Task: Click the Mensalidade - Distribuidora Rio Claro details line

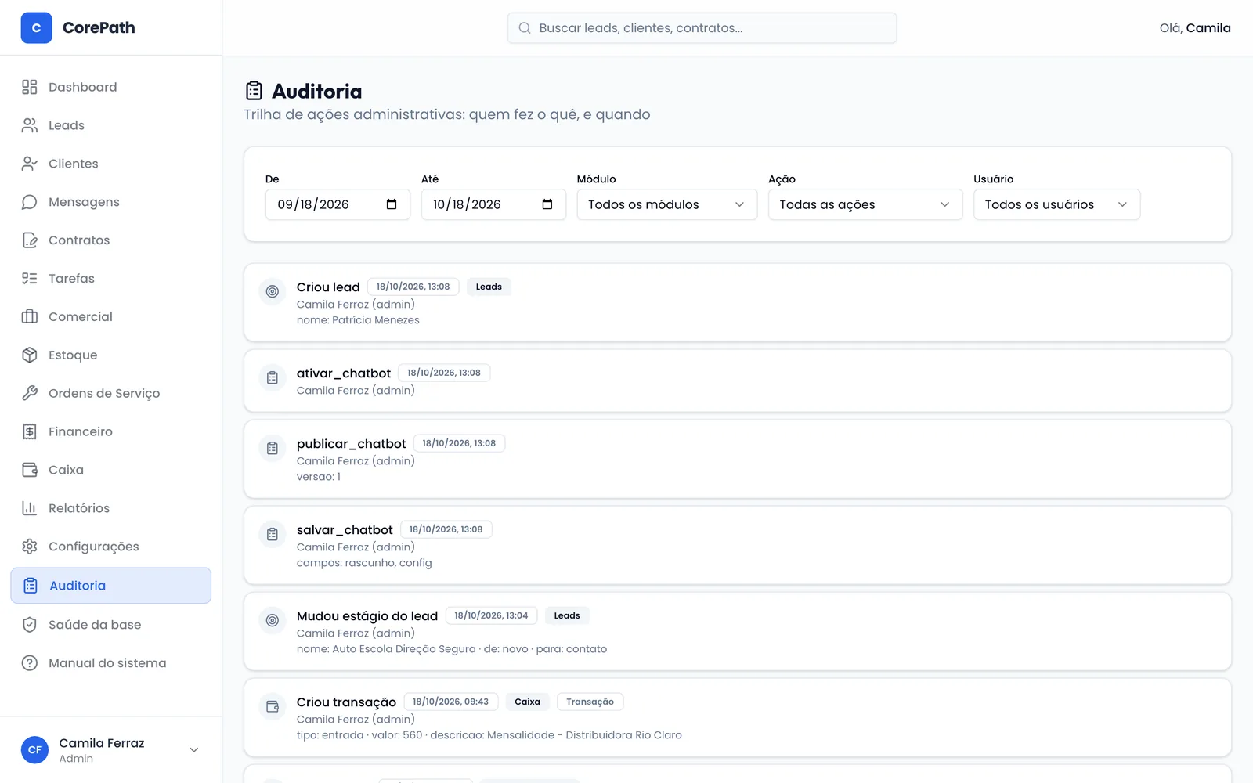Action: tap(489, 735)
